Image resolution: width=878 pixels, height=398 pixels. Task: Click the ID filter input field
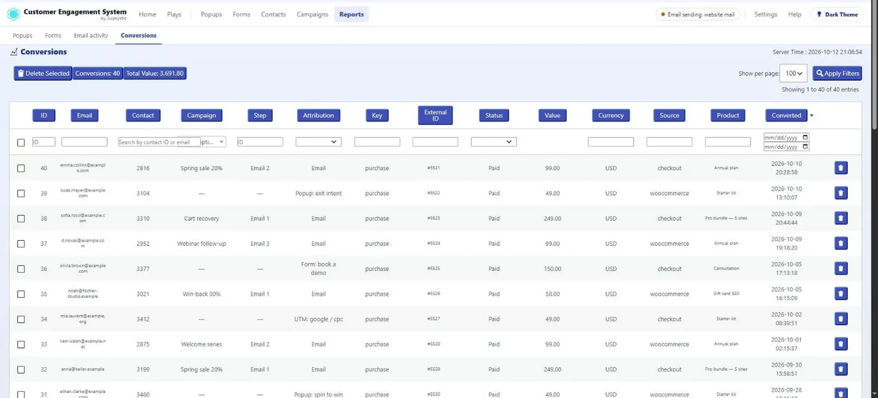44,142
